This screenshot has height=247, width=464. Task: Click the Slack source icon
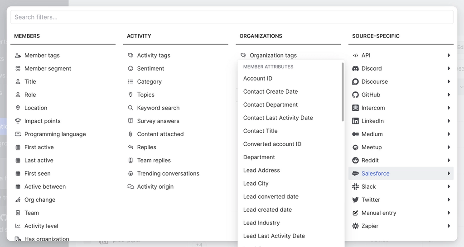click(356, 187)
